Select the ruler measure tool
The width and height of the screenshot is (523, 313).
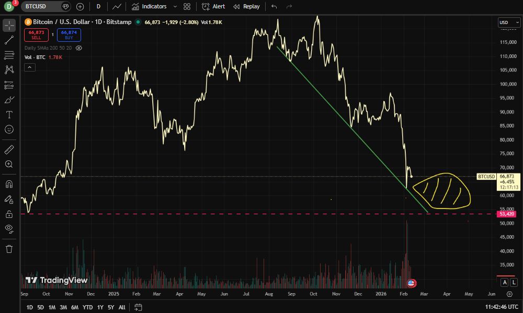(x=9, y=149)
